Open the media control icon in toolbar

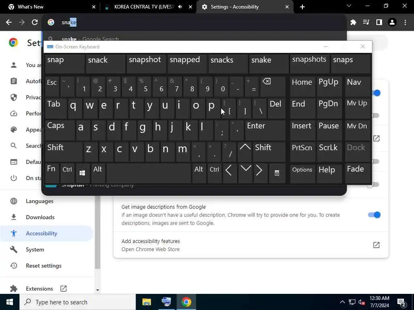point(366,23)
